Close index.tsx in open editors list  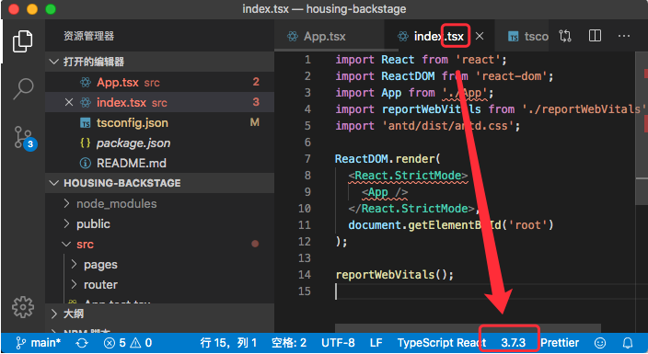point(69,102)
